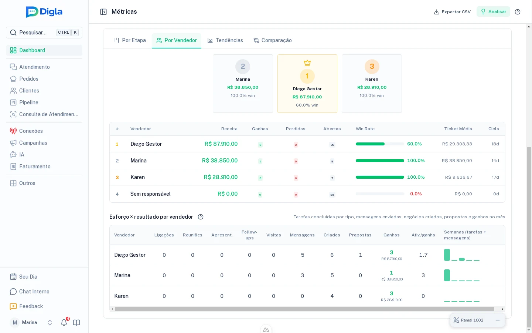Click the info icon beside Esforço × resultado

pyautogui.click(x=201, y=217)
